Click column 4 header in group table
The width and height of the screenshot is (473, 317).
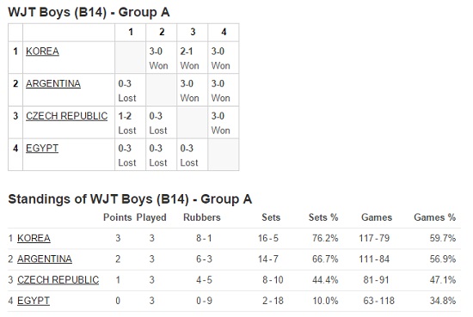click(x=224, y=32)
